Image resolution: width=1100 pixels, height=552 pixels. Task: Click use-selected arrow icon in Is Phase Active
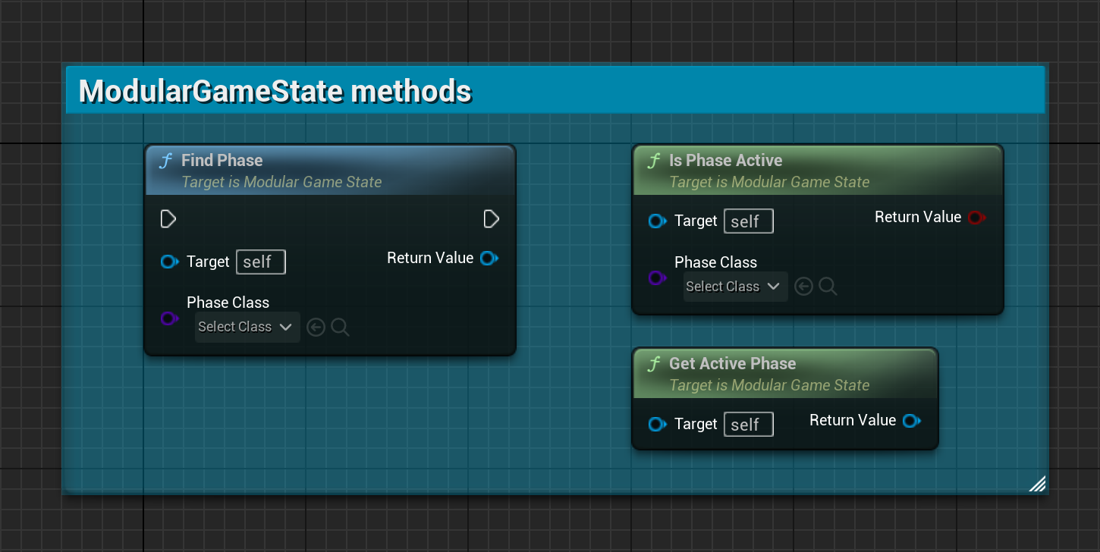click(x=804, y=287)
